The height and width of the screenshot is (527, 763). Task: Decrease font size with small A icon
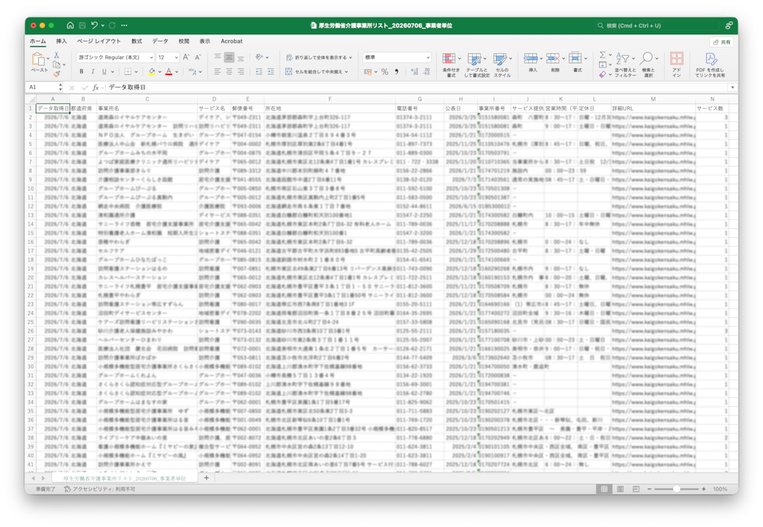tap(198, 57)
